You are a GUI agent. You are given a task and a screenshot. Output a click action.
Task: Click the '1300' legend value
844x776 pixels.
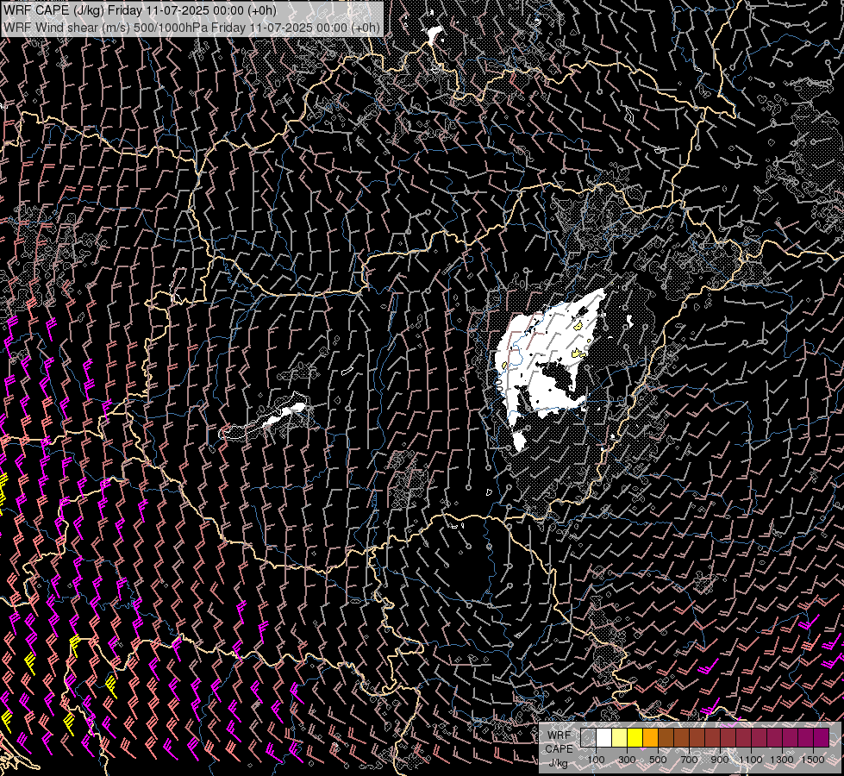(782, 760)
